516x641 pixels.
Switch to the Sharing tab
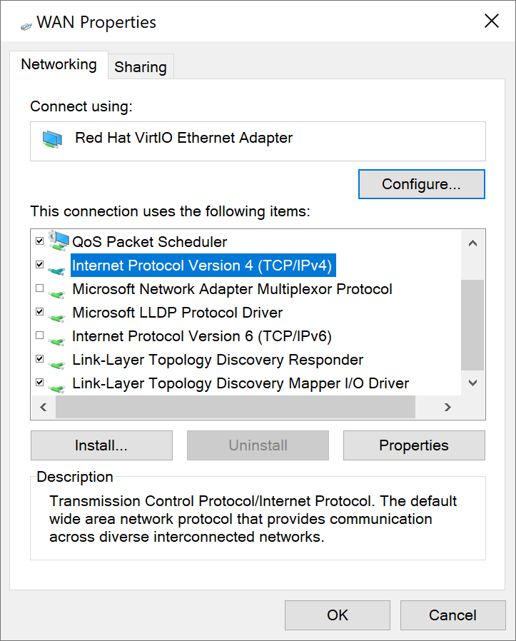[x=141, y=67]
